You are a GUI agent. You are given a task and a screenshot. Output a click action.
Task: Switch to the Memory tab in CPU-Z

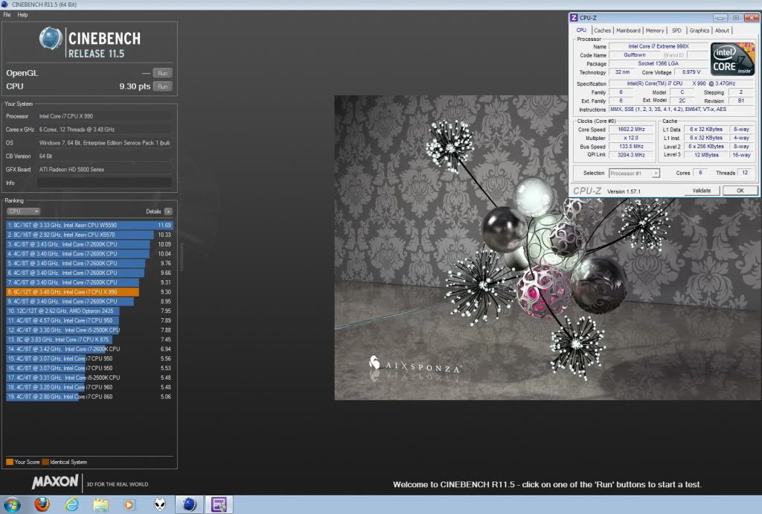pos(655,30)
